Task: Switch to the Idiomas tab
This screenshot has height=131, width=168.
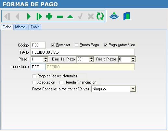Action: pos(21,27)
